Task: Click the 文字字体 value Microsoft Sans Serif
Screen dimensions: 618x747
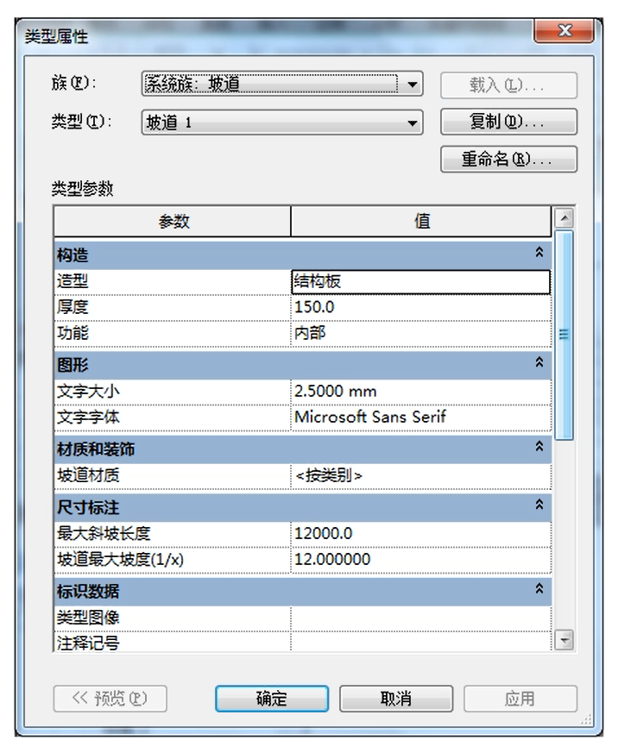Action: [419, 417]
